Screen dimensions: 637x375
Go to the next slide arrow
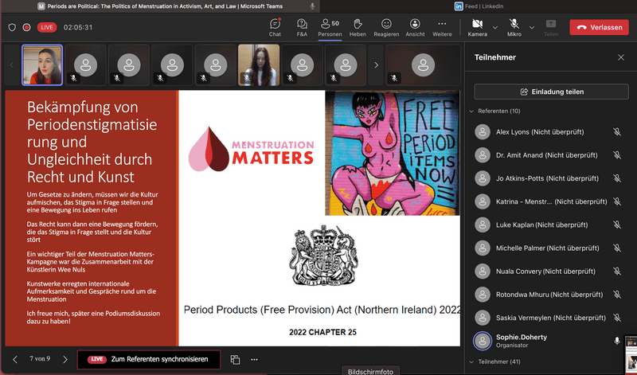pos(65,360)
